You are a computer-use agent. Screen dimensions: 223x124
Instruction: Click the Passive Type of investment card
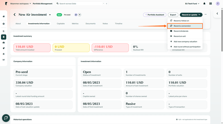tap(144, 105)
